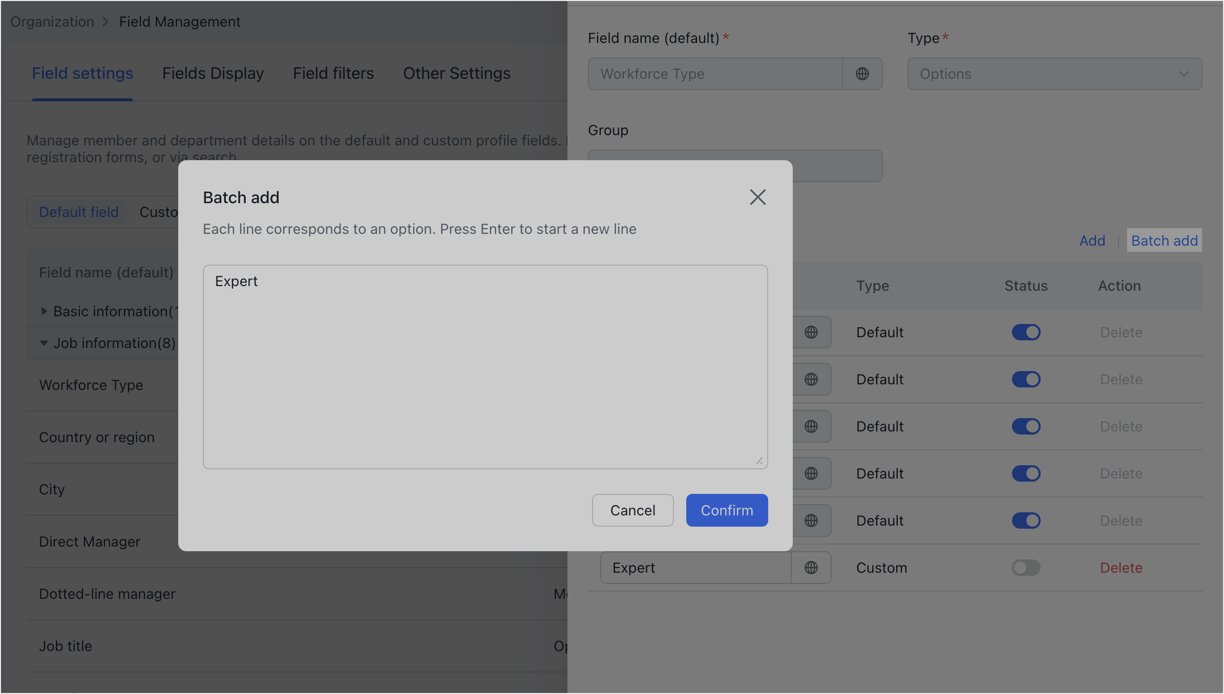Toggle status switch in the Expert row

click(x=1026, y=568)
